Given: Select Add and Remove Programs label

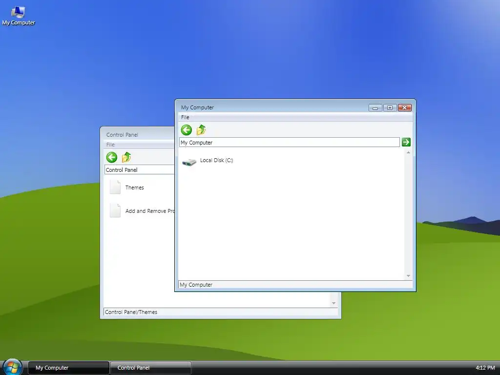Looking at the screenshot, I should (x=150, y=211).
